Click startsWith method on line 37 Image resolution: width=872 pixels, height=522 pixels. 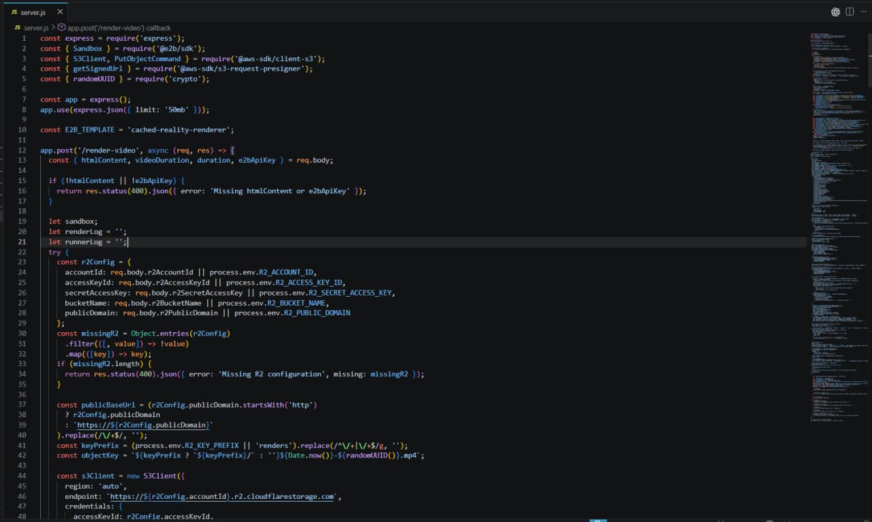[x=263, y=405]
